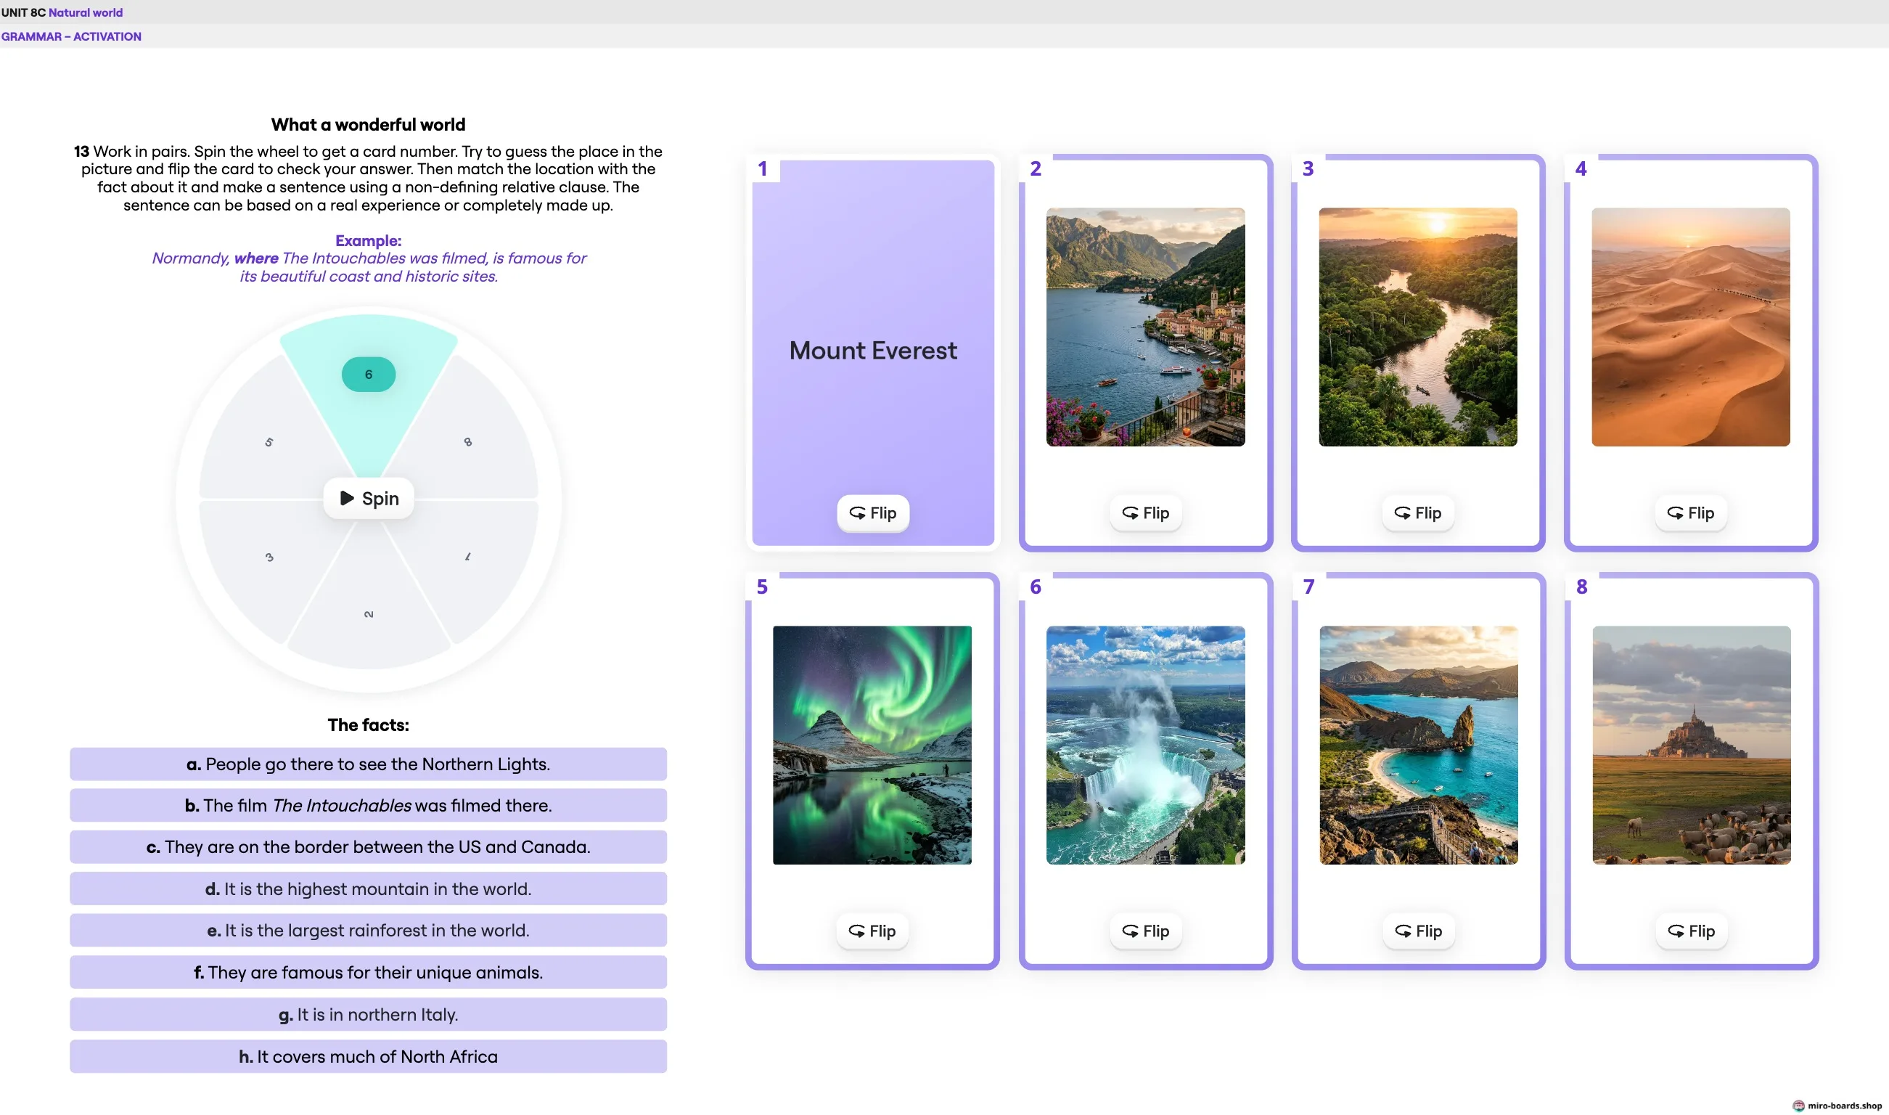
Task: Click wheel segment number 8
Action: pyautogui.click(x=468, y=442)
